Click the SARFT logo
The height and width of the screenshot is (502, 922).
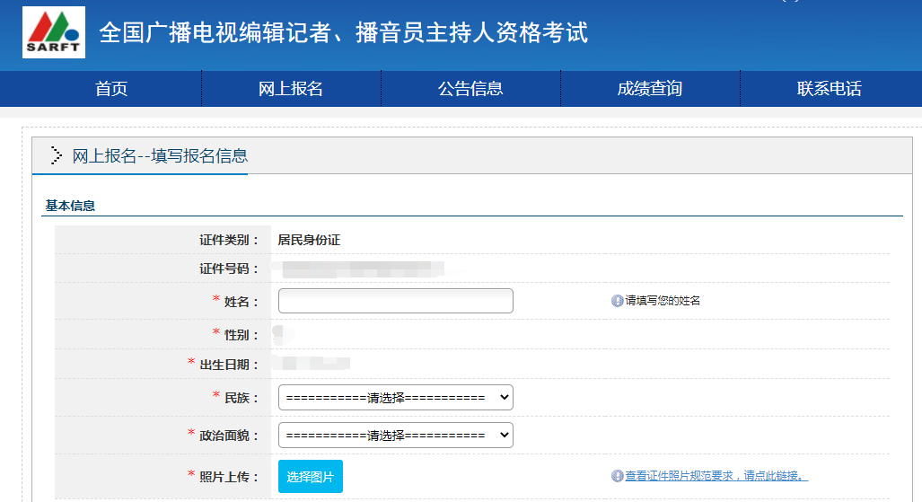point(54,32)
